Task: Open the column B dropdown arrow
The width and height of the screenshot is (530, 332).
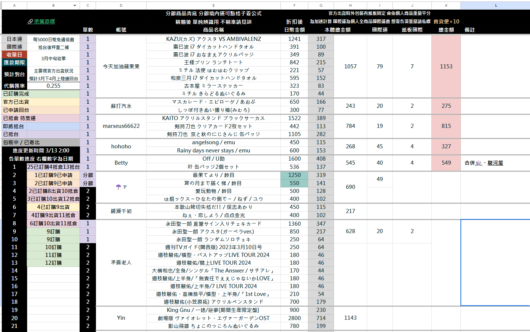Action: click(75, 6)
